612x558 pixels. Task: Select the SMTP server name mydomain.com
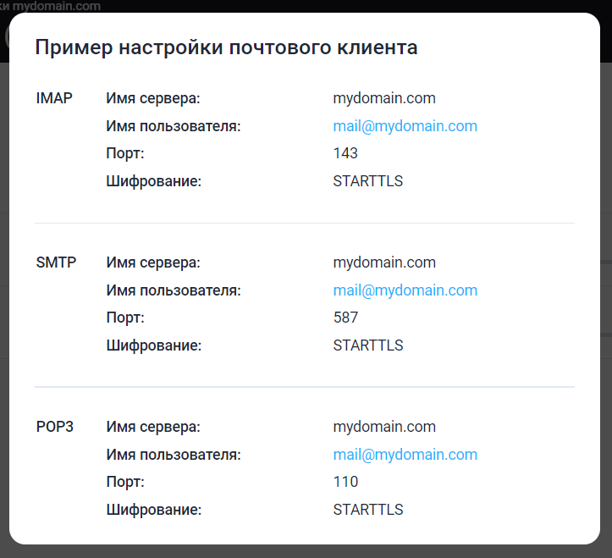coord(384,262)
